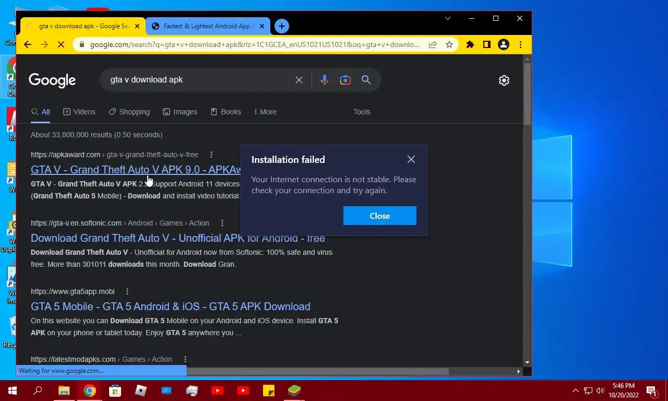Open Windows taskbar search
The height and width of the screenshot is (401, 668).
coord(38,391)
